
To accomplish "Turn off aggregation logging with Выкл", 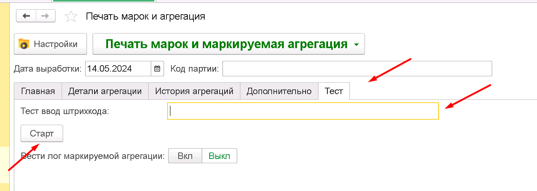I will (219, 156).
